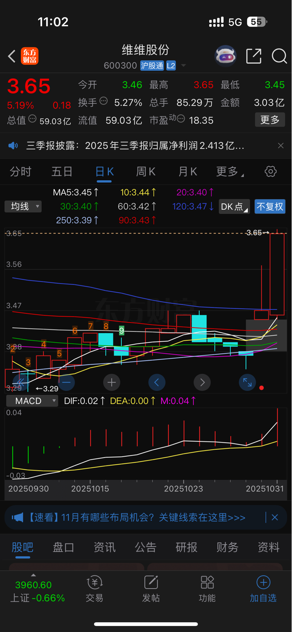Open the 均线 indicator dropdown
The height and width of the screenshot is (632, 292).
coord(23,206)
